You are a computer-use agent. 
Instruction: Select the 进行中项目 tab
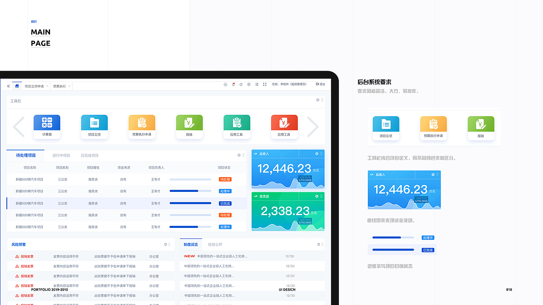[x=62, y=155]
